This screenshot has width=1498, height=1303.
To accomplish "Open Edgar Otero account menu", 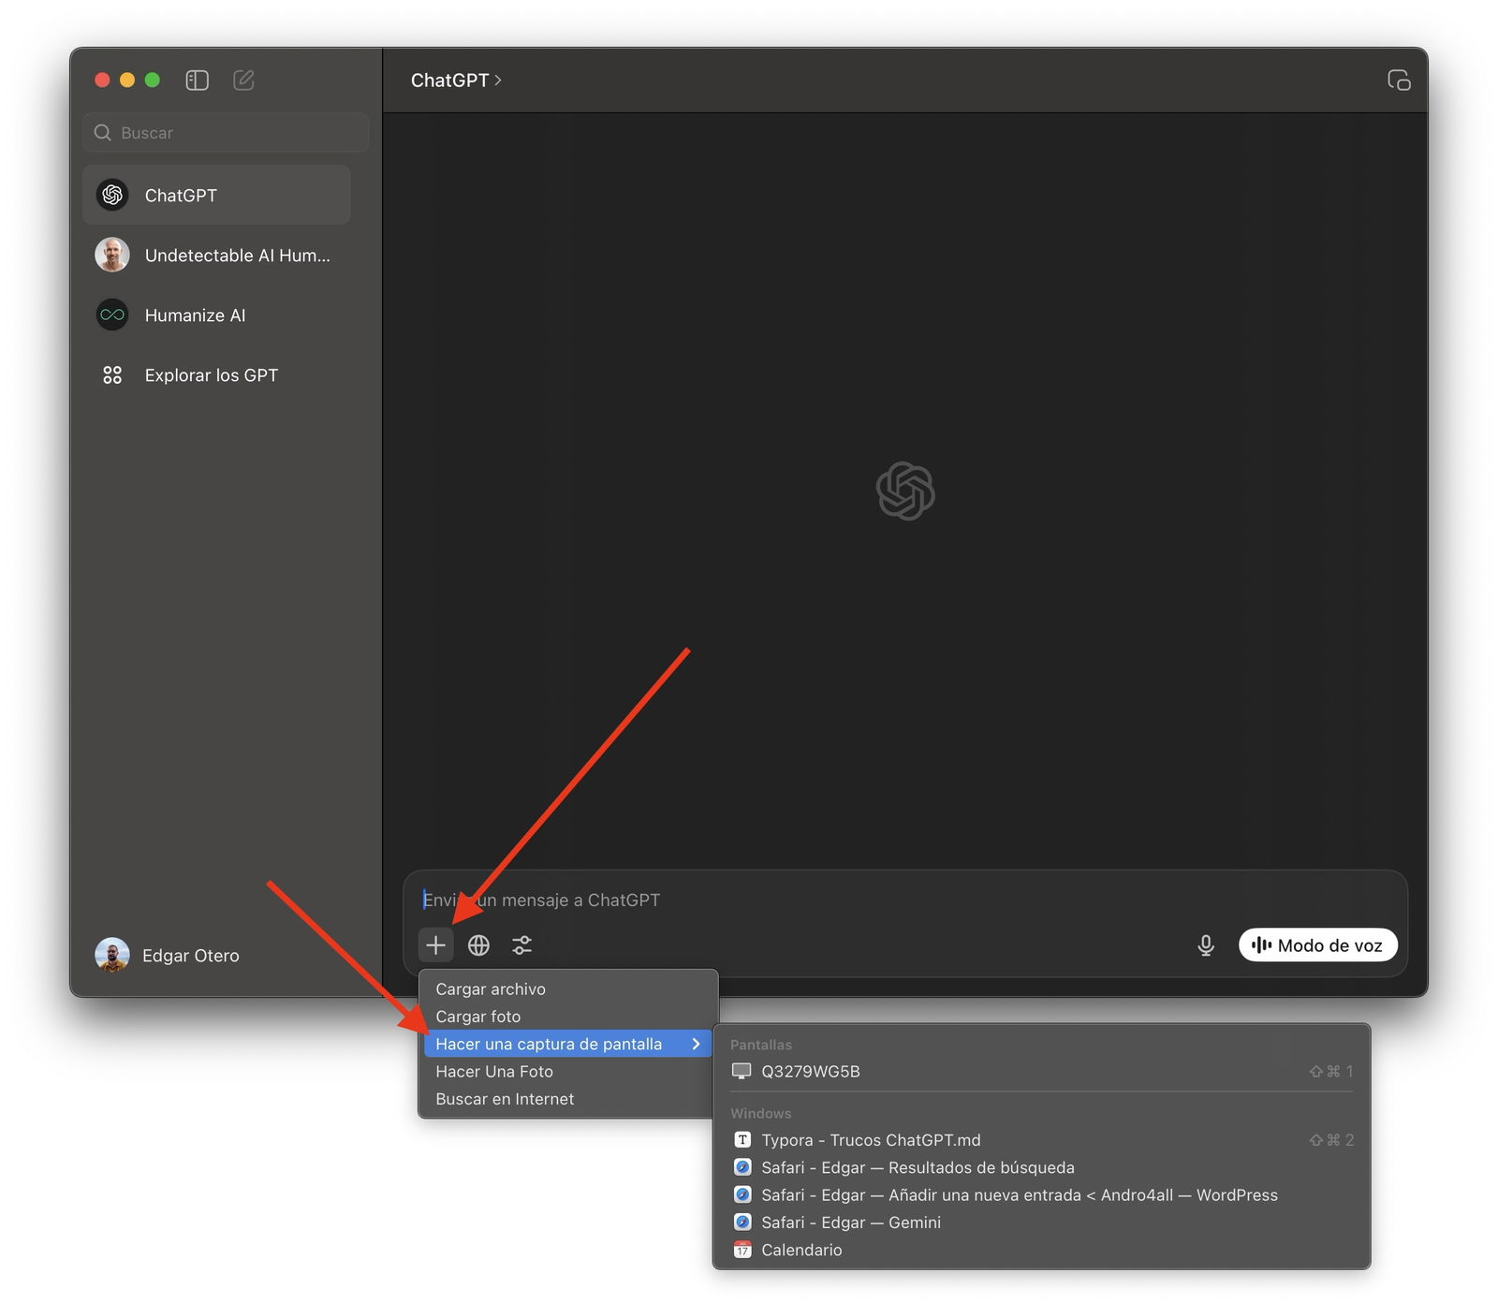I will pos(169,955).
